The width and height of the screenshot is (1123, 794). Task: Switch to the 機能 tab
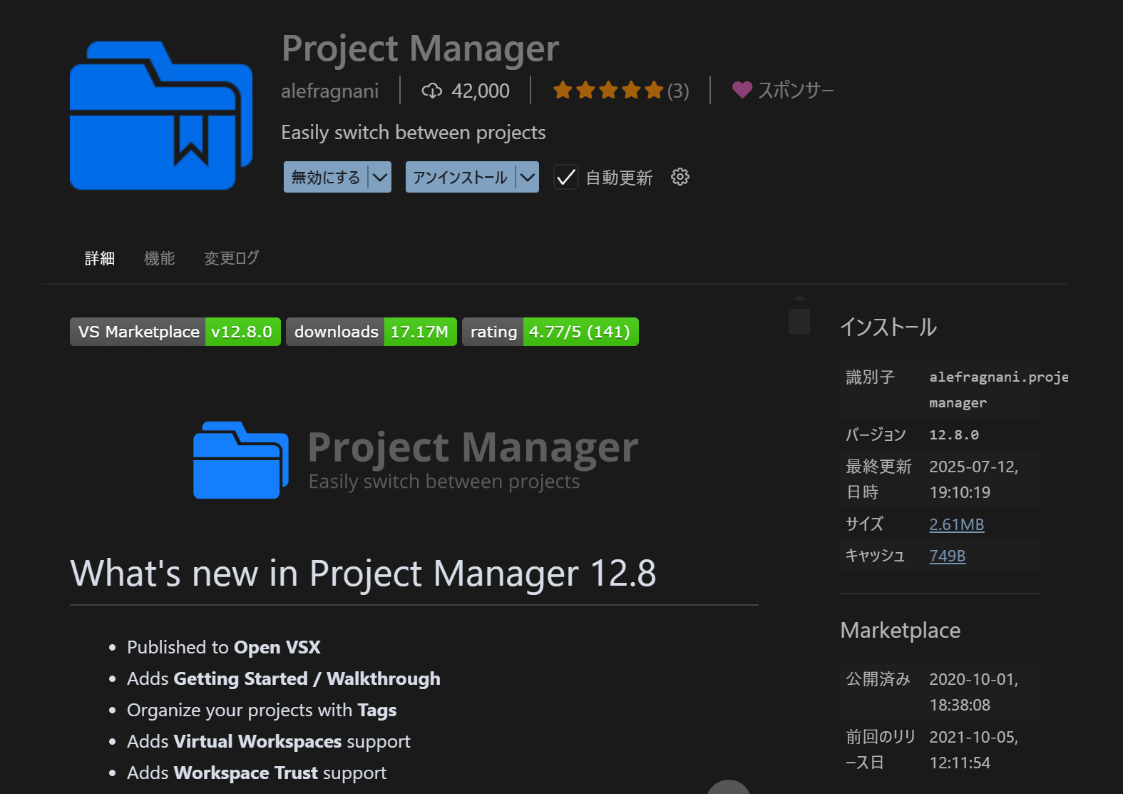pos(159,258)
